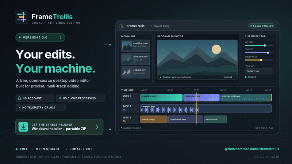The image size is (292, 164).
Task: Click the chevron on the stable release button
Action: point(97,127)
